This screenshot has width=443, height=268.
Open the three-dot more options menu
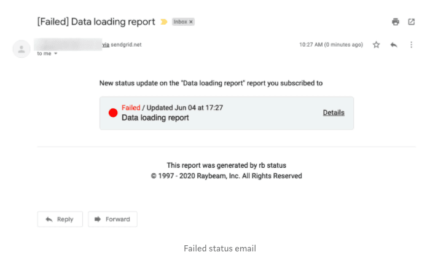tap(411, 45)
